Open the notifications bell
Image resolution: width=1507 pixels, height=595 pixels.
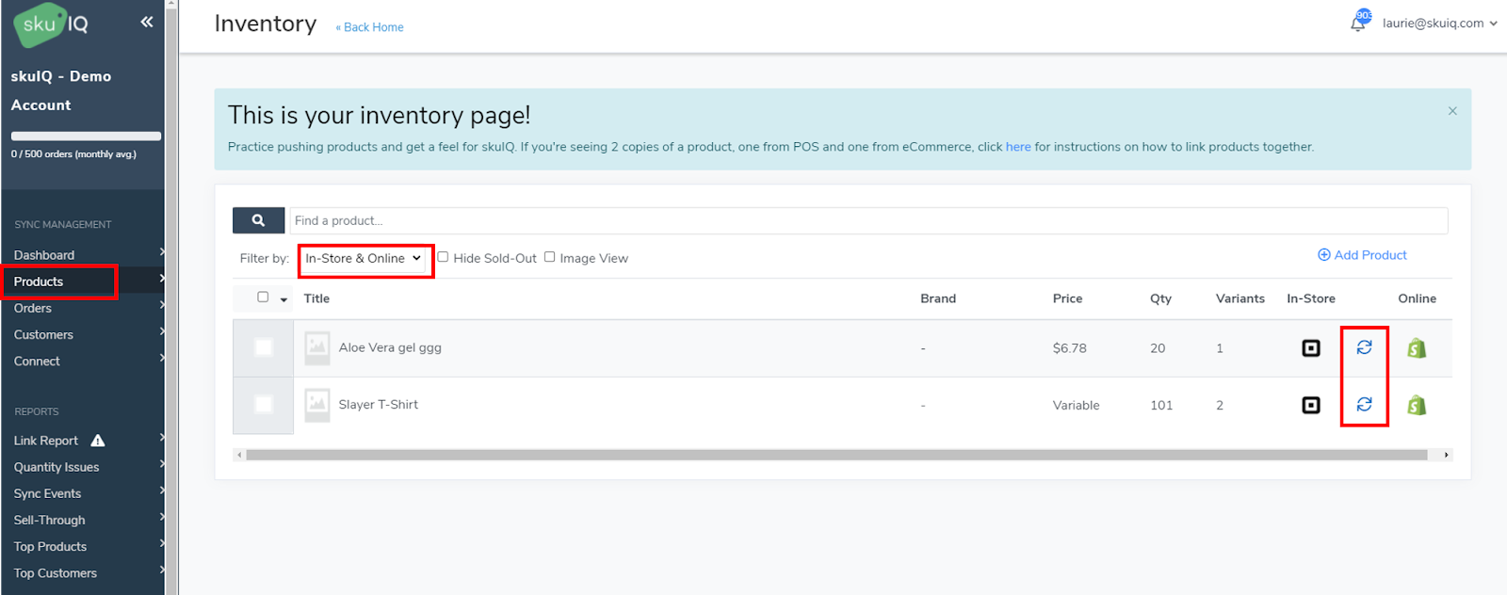[x=1358, y=24]
